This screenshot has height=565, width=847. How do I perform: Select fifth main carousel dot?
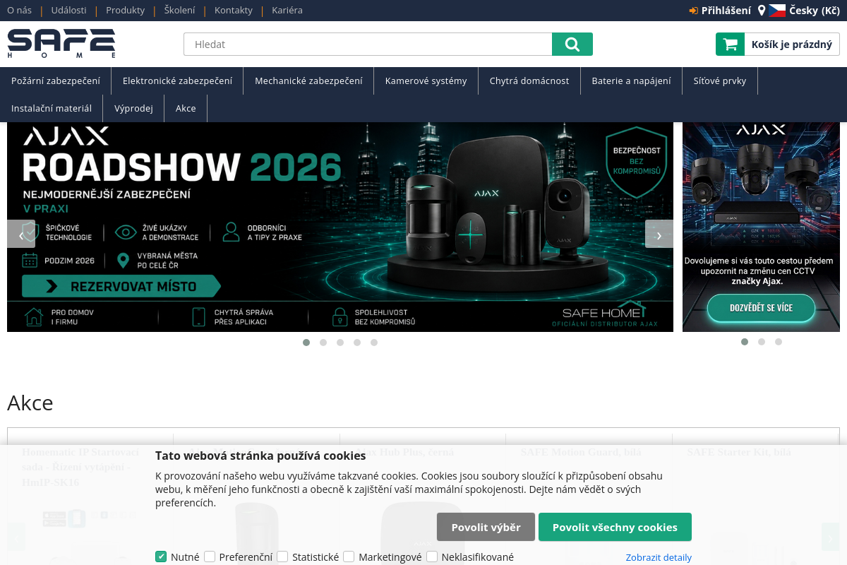pos(374,343)
